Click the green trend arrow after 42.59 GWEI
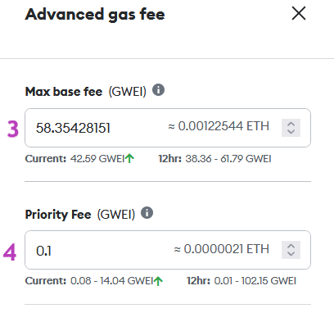This screenshot has height=313, width=334. 130,158
